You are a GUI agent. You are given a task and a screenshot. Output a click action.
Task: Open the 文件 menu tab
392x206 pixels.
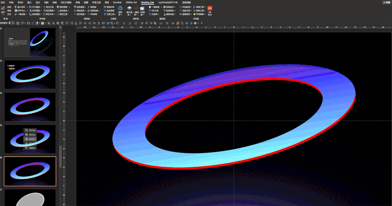coord(3,2)
